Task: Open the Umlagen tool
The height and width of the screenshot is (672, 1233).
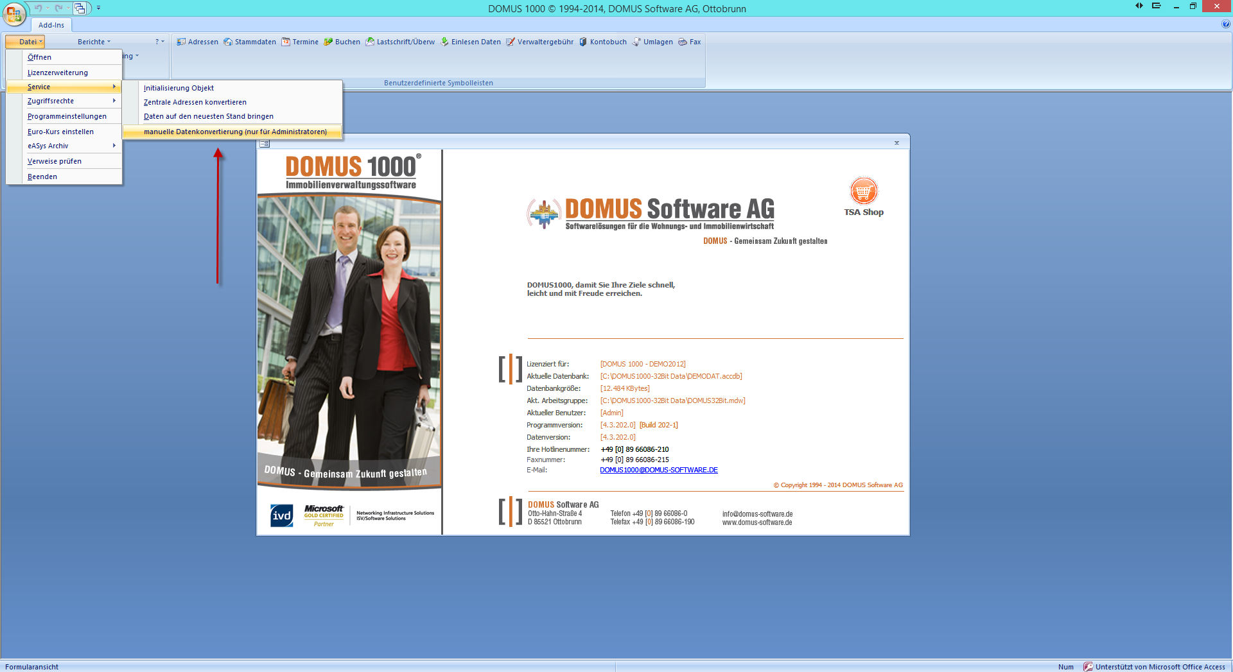Action: coord(652,42)
